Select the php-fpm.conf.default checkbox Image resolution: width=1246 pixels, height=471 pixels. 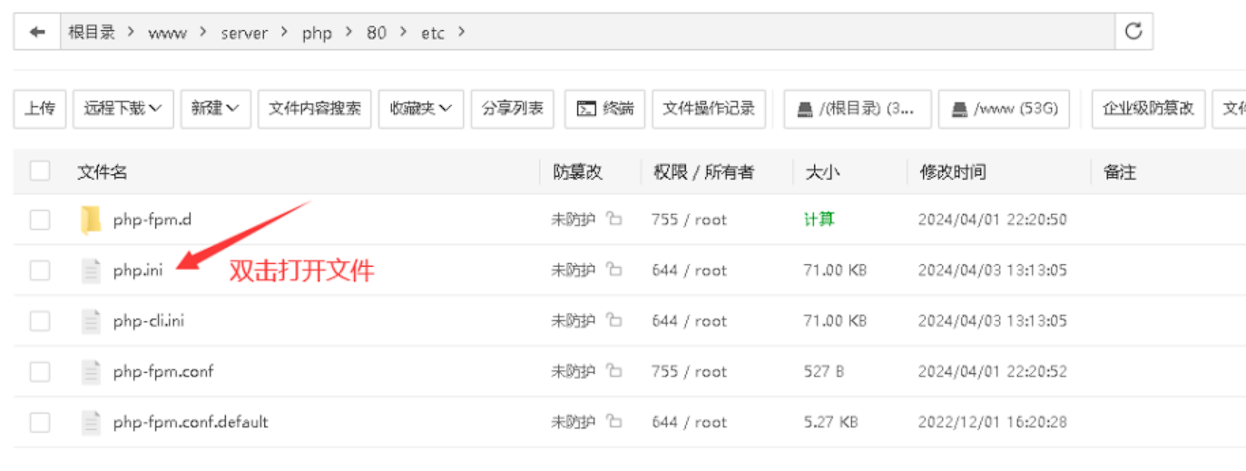[40, 422]
